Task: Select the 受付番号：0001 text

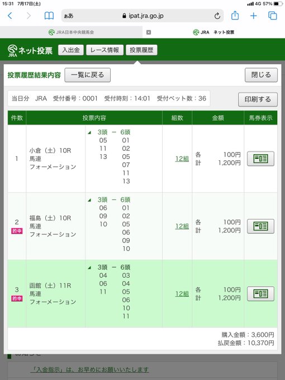Action: 75,98
